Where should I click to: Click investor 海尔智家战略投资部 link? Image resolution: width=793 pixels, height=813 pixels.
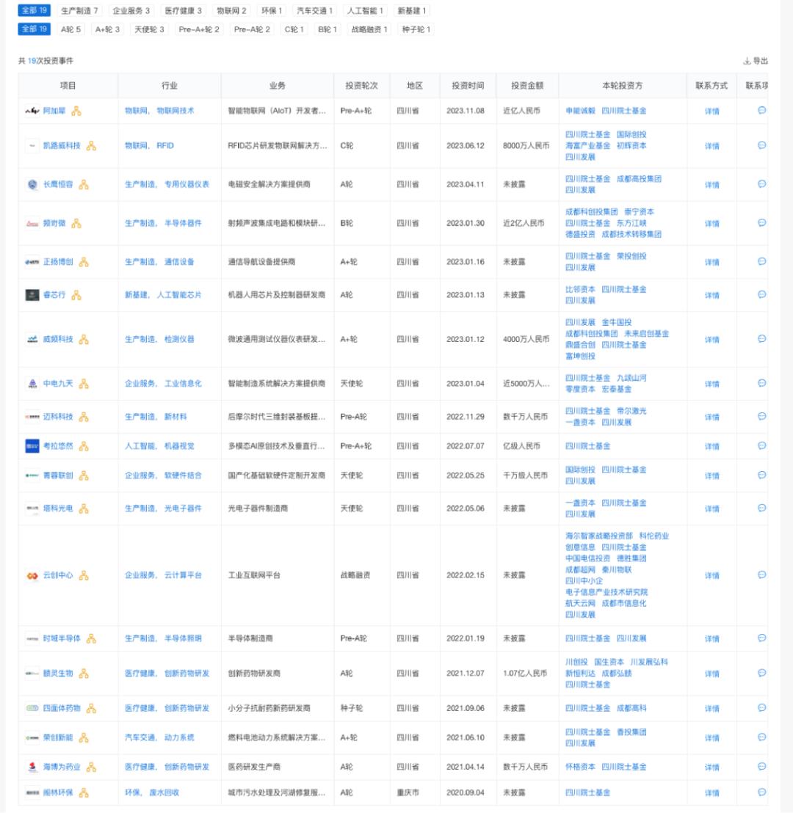[599, 536]
